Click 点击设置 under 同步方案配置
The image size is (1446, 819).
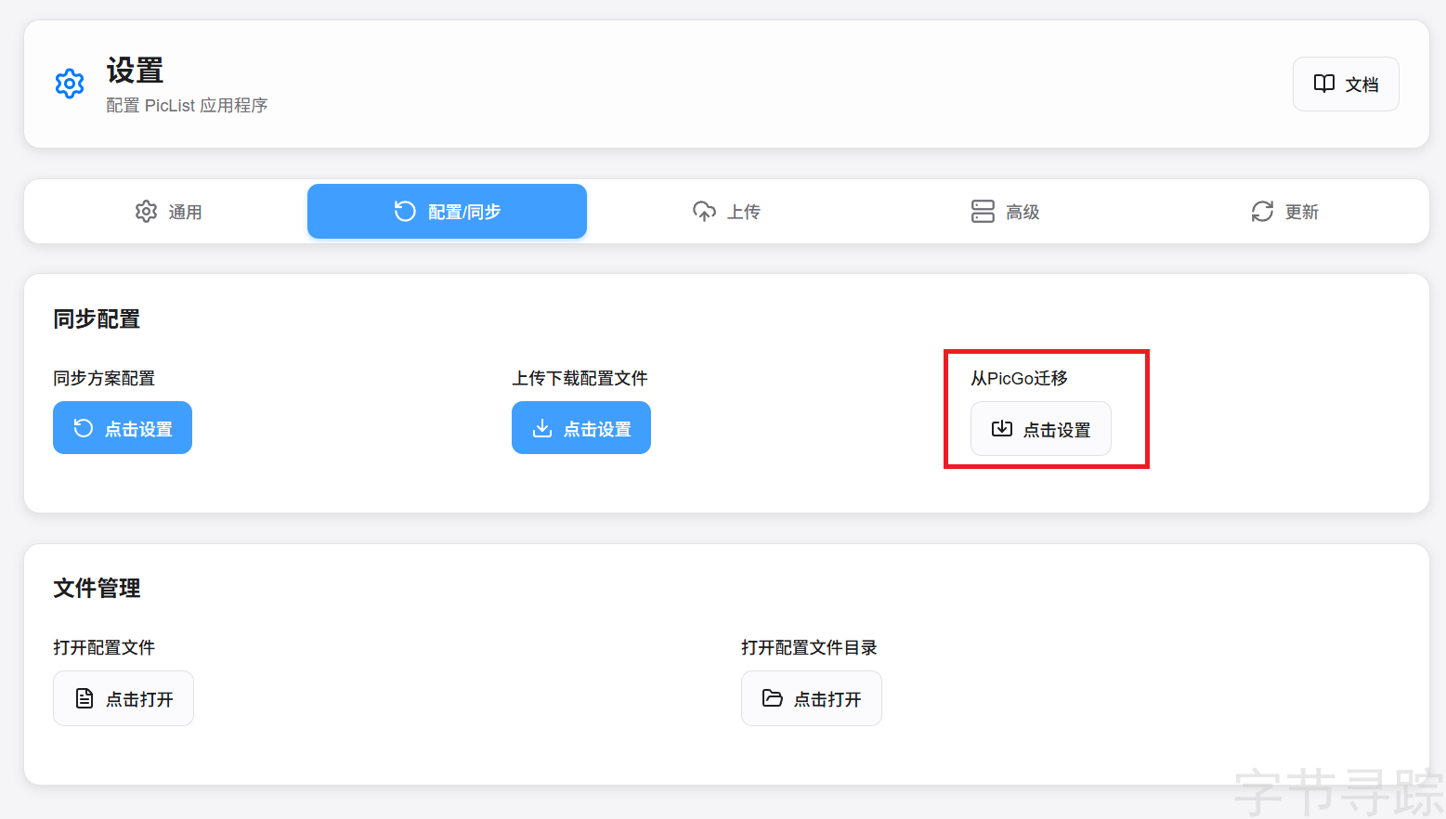(x=123, y=428)
